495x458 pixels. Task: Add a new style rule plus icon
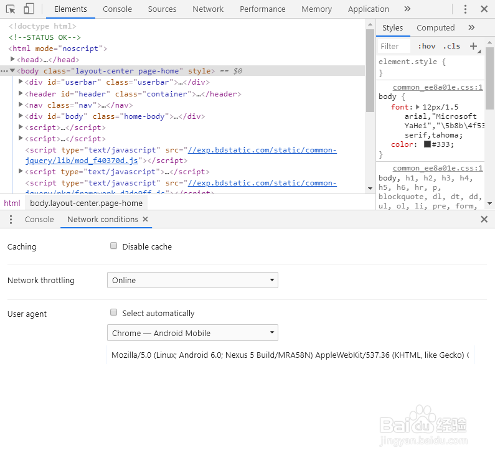[473, 47]
